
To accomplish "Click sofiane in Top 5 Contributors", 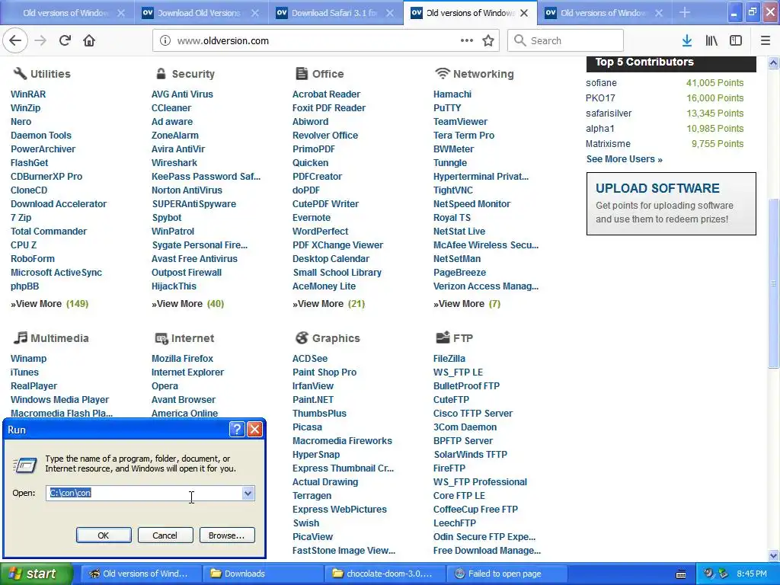I will pos(601,82).
